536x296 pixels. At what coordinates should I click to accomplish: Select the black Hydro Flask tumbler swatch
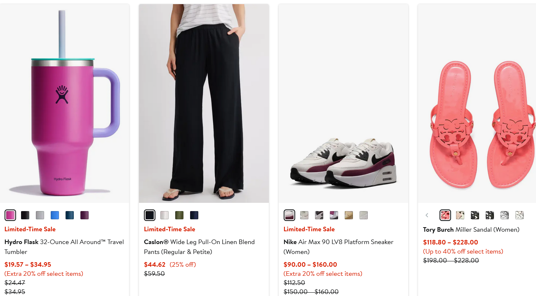pos(25,215)
